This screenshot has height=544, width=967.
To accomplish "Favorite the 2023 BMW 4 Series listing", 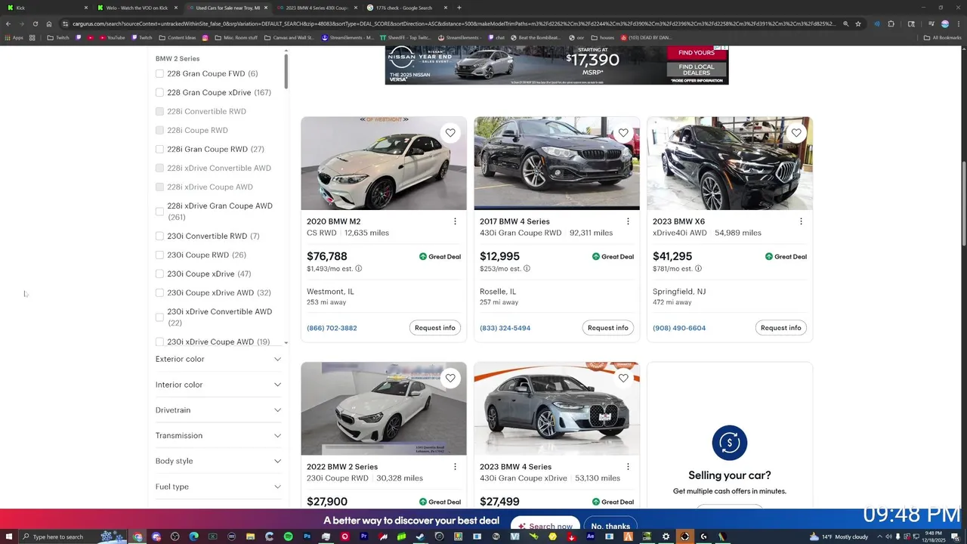I will pyautogui.click(x=623, y=378).
